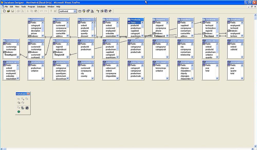Click 'saleamount' field in sales_tot view
This screenshot has height=150, width=257.
click(x=111, y=68)
